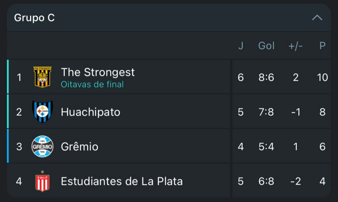Click The Strongest club crest
The height and width of the screenshot is (202, 338).
point(43,77)
